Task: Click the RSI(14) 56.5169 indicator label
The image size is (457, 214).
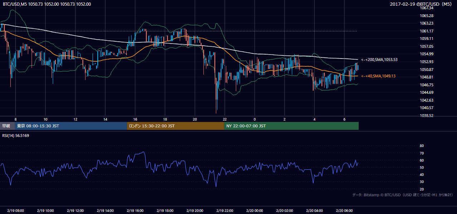Action: coord(16,136)
